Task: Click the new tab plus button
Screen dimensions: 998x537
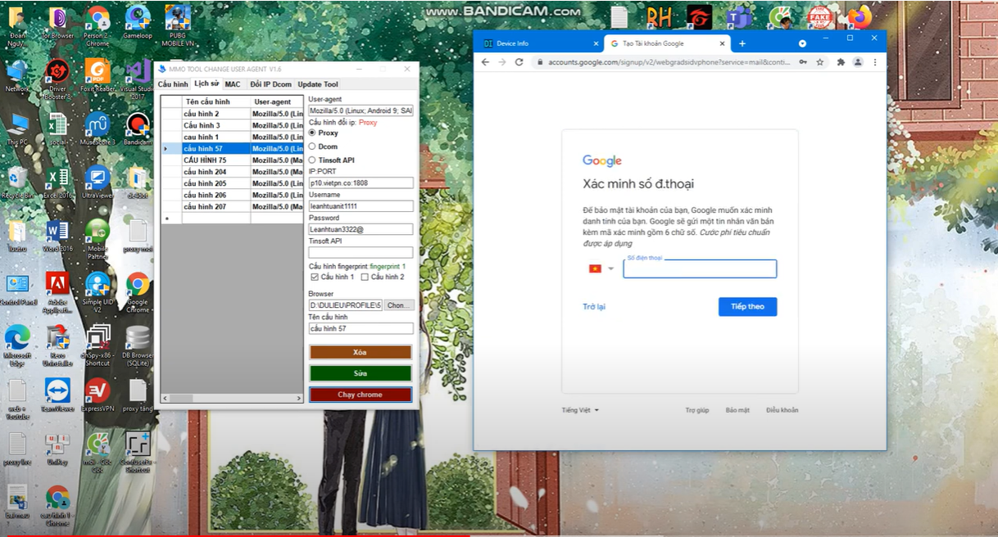Action: pyautogui.click(x=742, y=43)
